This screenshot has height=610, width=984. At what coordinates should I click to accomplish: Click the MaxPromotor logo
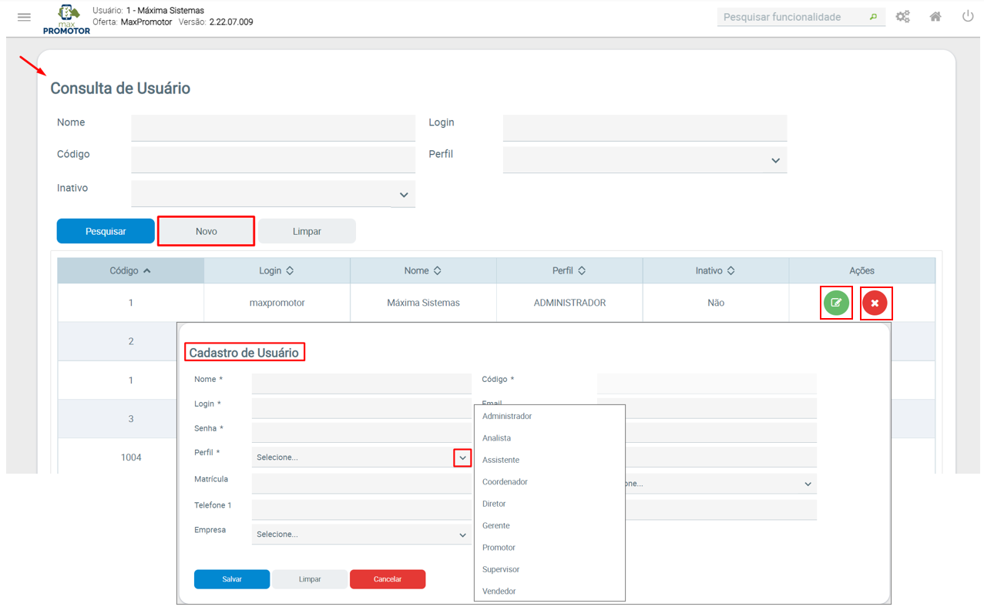[x=67, y=18]
